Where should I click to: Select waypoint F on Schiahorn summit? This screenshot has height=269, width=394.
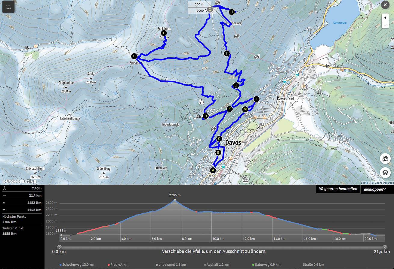point(164,33)
